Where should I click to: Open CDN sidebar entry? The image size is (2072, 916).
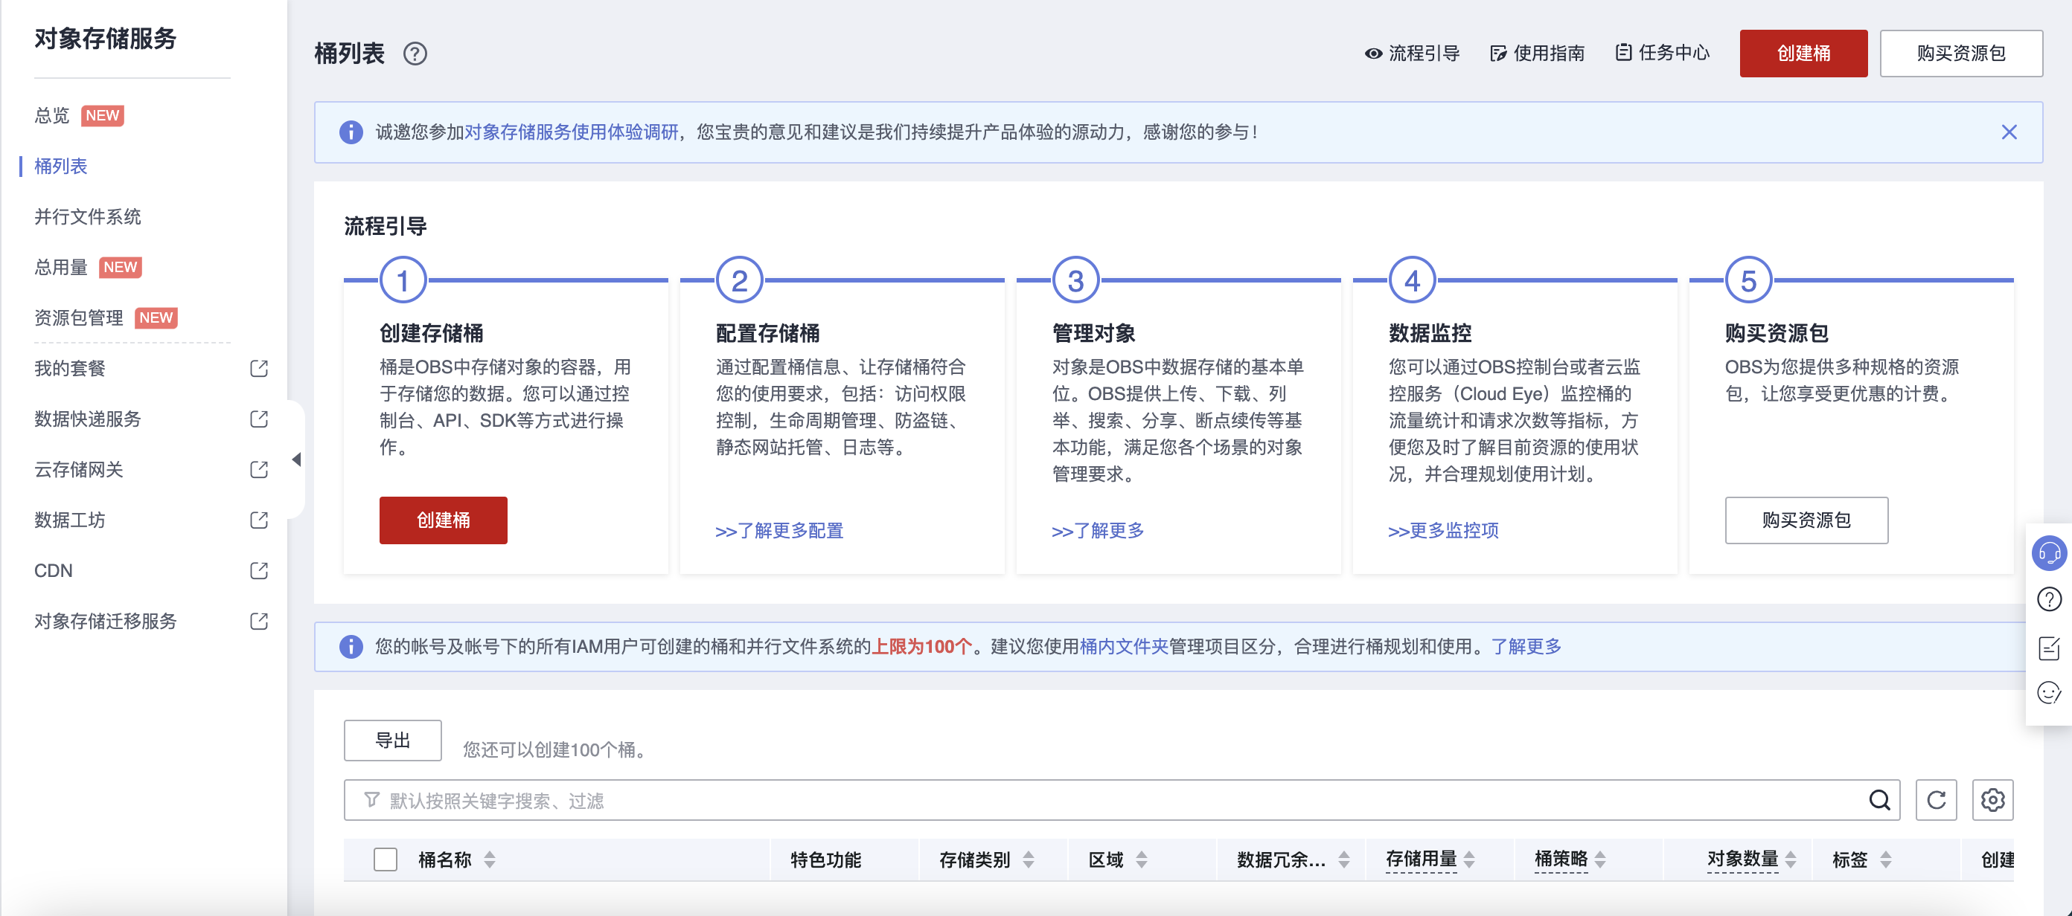coord(53,571)
